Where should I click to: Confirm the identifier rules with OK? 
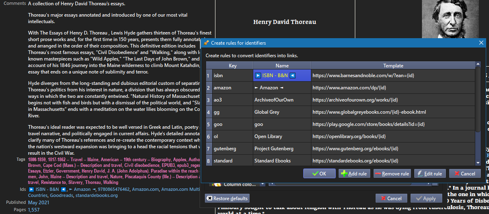click(319, 173)
